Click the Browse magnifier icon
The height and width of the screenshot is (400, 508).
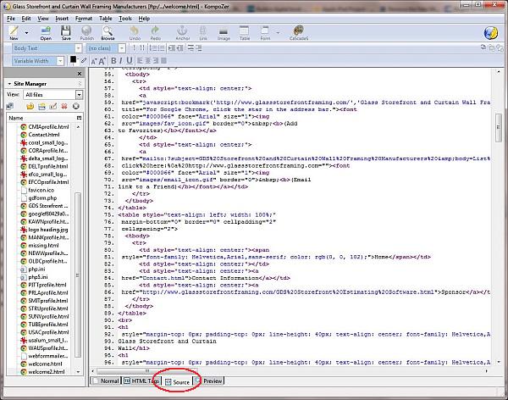(x=108, y=33)
